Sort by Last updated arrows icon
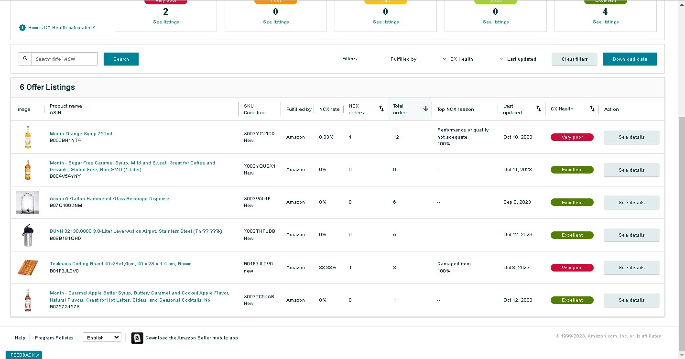Screen dimensions: 685x359 tap(539, 109)
